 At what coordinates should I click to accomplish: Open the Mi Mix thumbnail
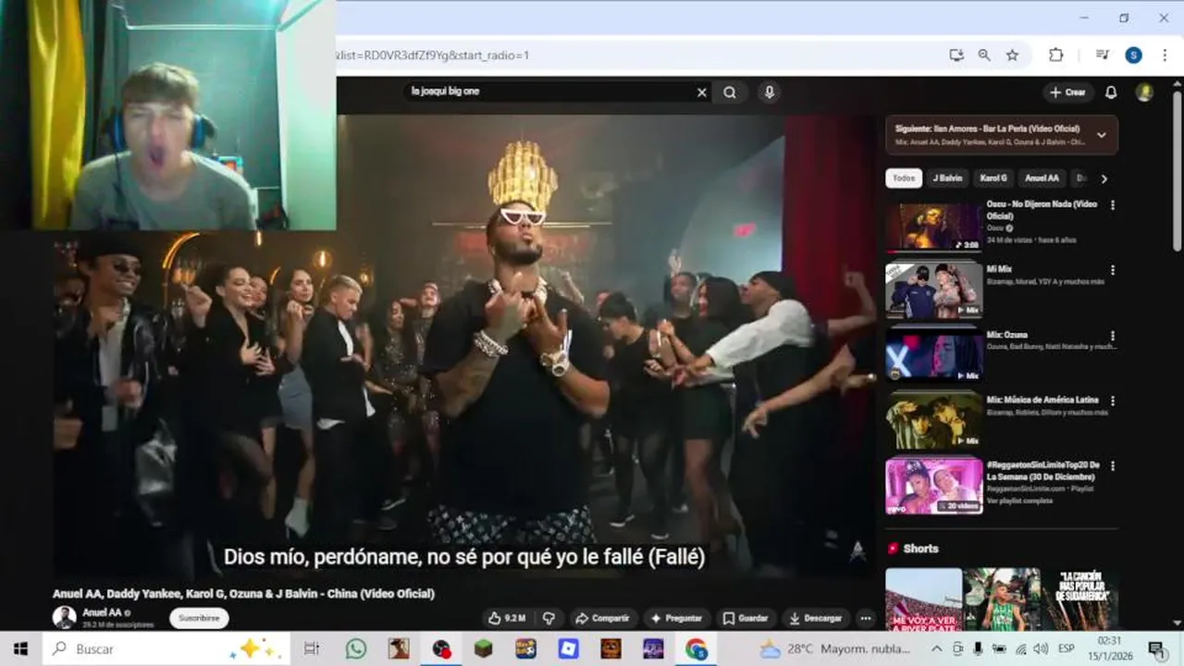click(934, 290)
